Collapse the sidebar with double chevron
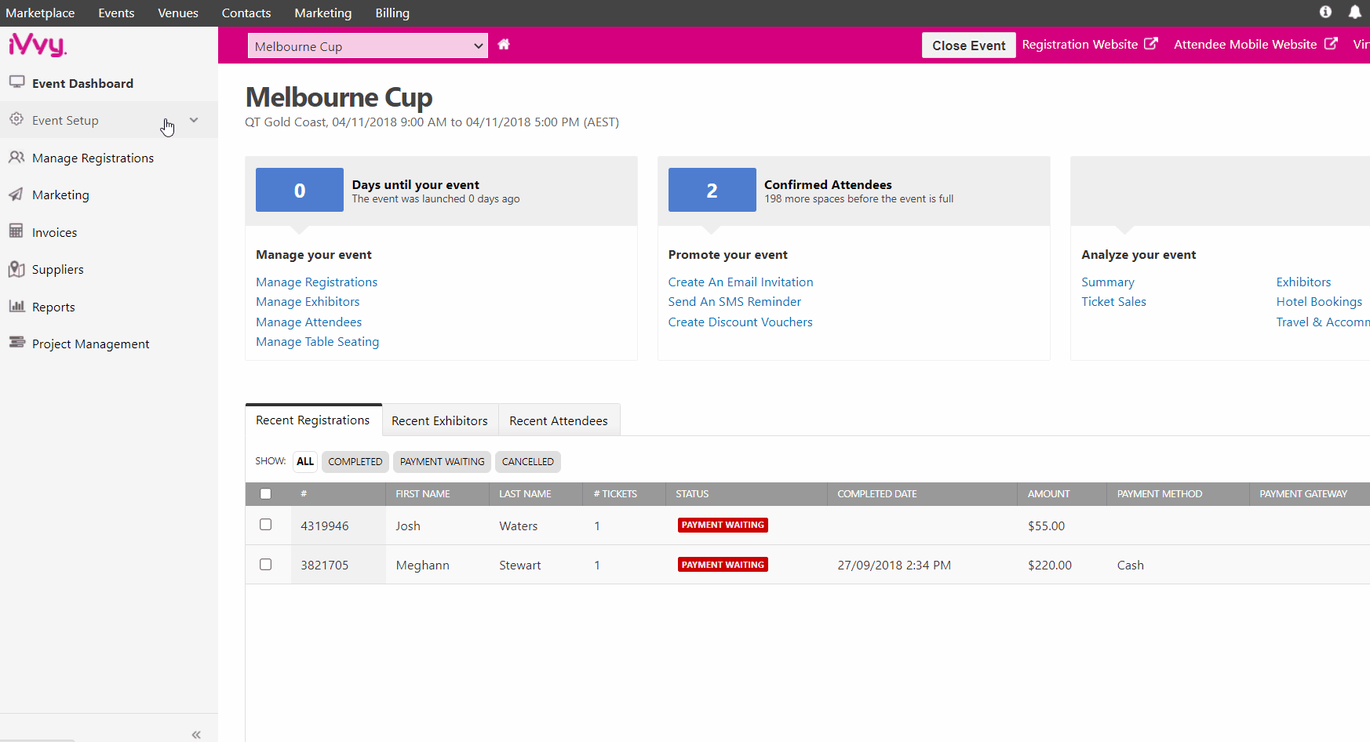 pyautogui.click(x=196, y=734)
